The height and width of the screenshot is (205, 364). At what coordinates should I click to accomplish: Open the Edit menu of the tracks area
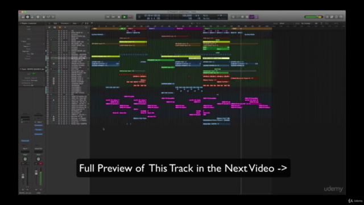coord(56,23)
